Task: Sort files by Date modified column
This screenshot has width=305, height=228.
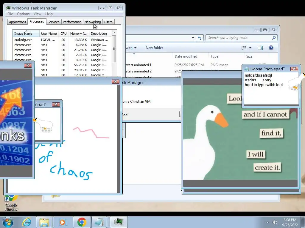Action: click(190, 56)
